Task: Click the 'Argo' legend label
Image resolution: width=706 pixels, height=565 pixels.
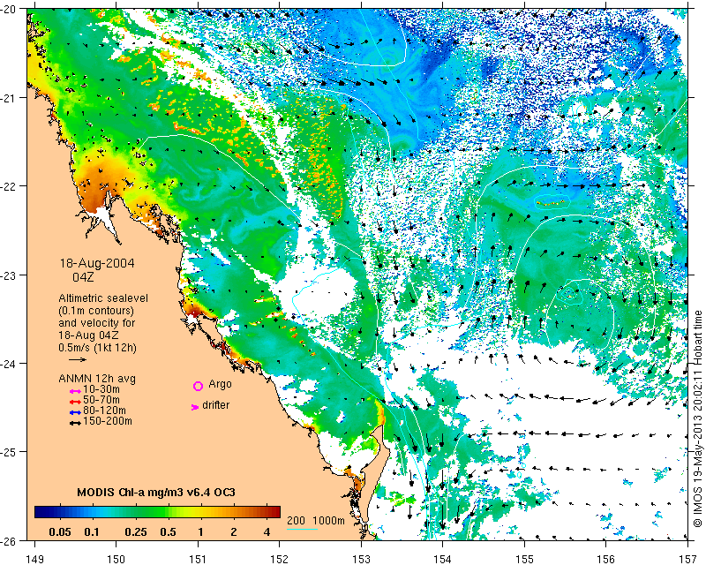Action: pos(220,384)
